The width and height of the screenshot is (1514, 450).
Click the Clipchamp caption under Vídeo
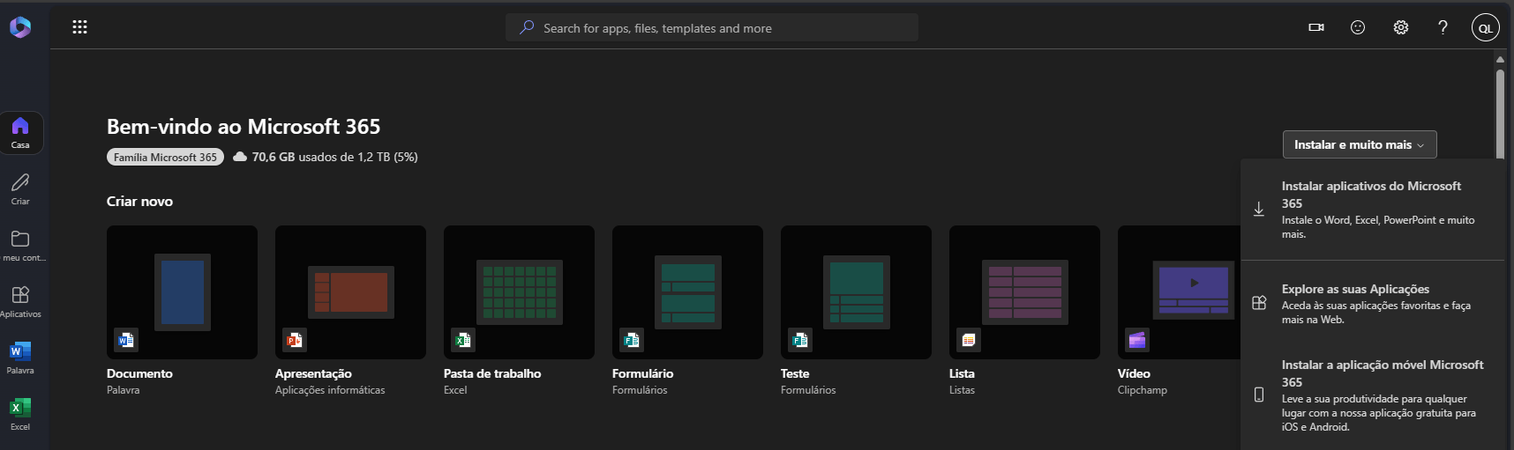coord(1143,390)
